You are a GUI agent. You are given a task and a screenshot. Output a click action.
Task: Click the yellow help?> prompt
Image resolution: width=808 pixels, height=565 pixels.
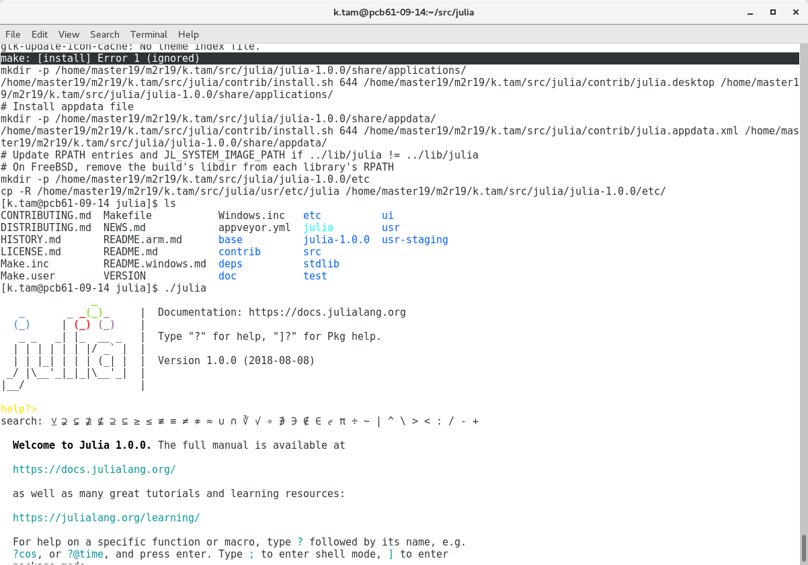(x=19, y=409)
